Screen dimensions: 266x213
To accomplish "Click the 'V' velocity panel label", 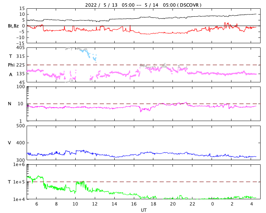I will tap(10, 143).
